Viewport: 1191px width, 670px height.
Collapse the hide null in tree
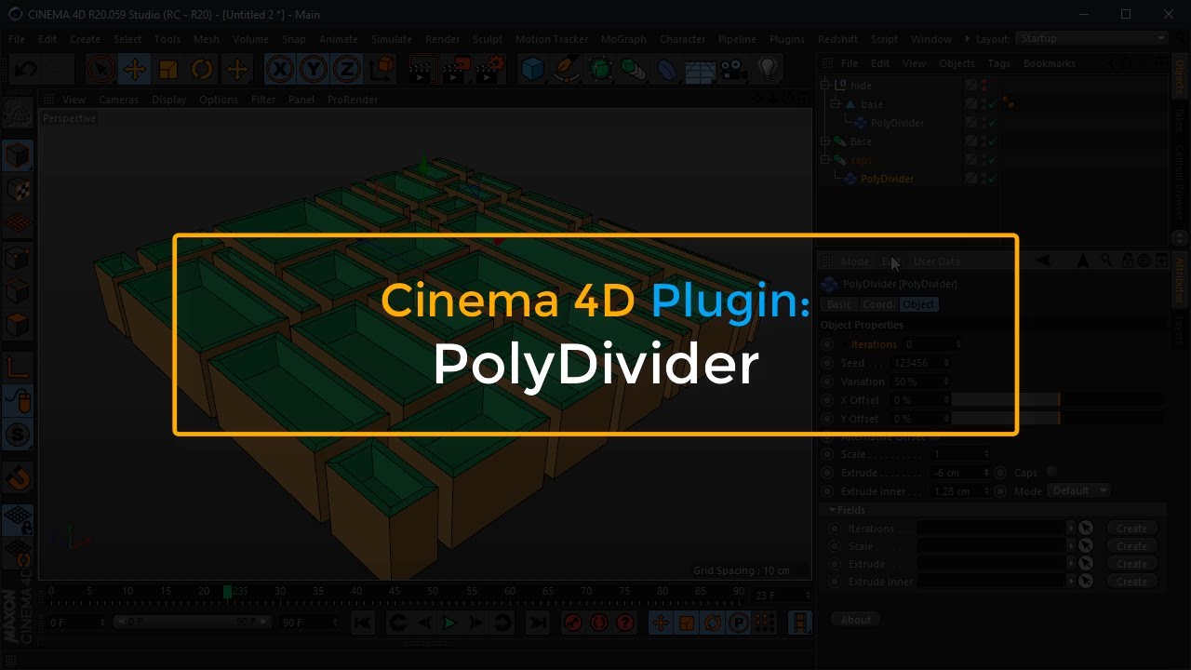[825, 86]
